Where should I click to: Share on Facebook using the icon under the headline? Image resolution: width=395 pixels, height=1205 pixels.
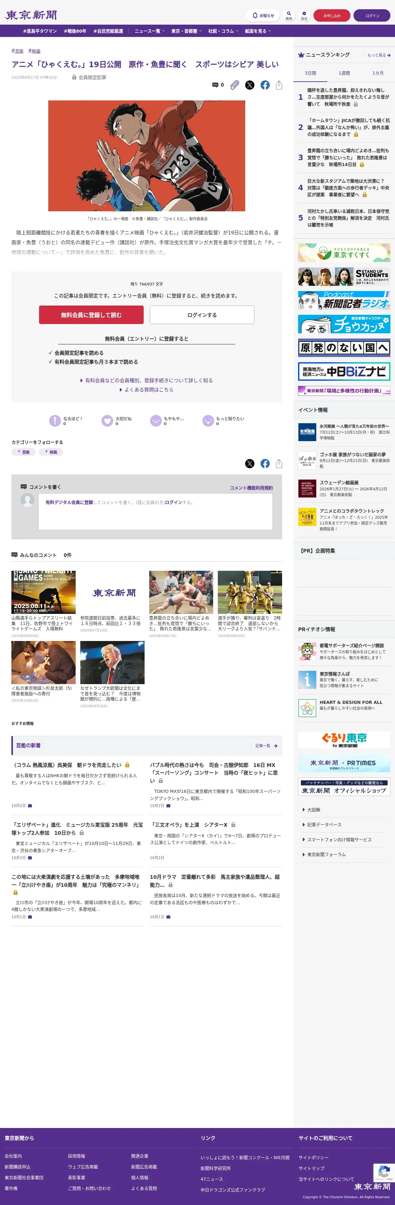(265, 85)
